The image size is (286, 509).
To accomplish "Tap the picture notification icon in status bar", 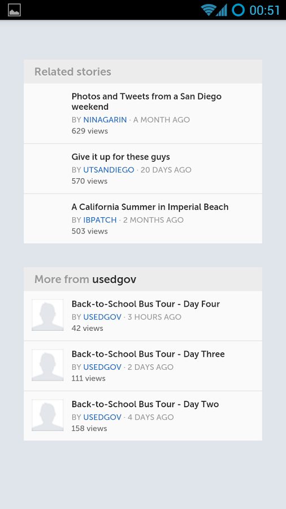I will (x=14, y=10).
